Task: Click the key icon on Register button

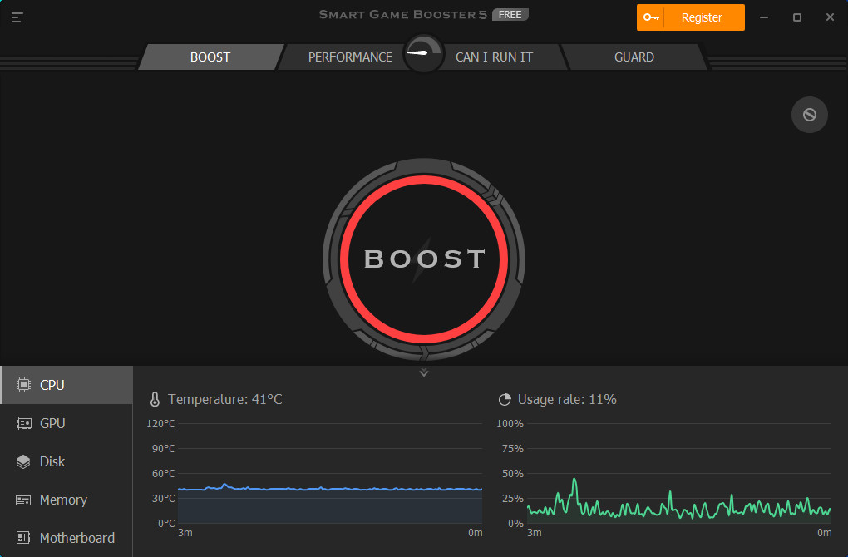Action: [x=653, y=17]
